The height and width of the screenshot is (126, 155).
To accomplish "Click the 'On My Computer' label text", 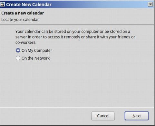I will coord(37,50).
